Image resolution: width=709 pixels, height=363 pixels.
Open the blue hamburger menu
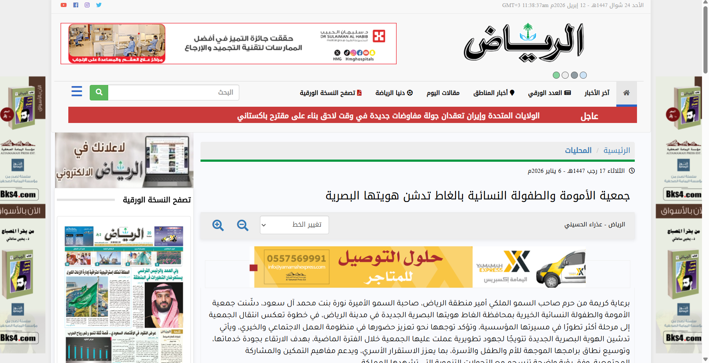point(77,91)
